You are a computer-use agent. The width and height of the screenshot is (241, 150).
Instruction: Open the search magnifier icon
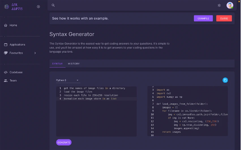[53, 5]
